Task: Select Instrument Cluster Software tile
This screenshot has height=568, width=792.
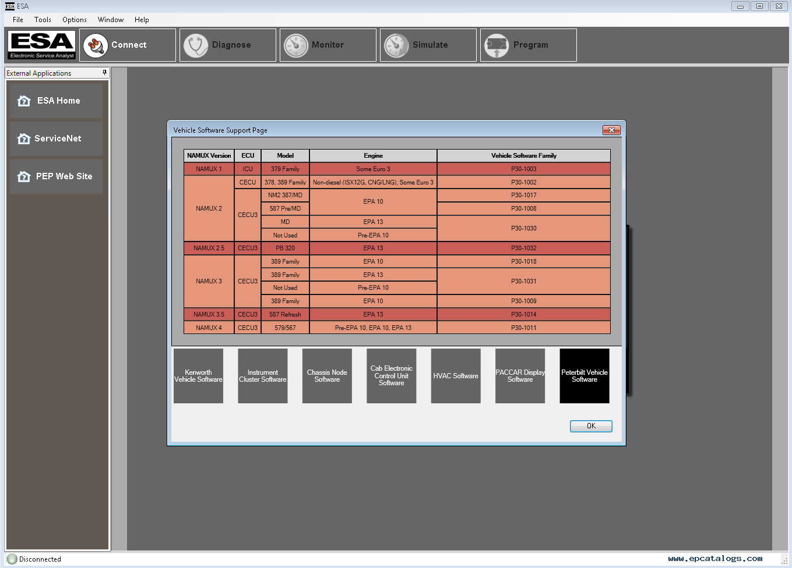Action: point(263,376)
